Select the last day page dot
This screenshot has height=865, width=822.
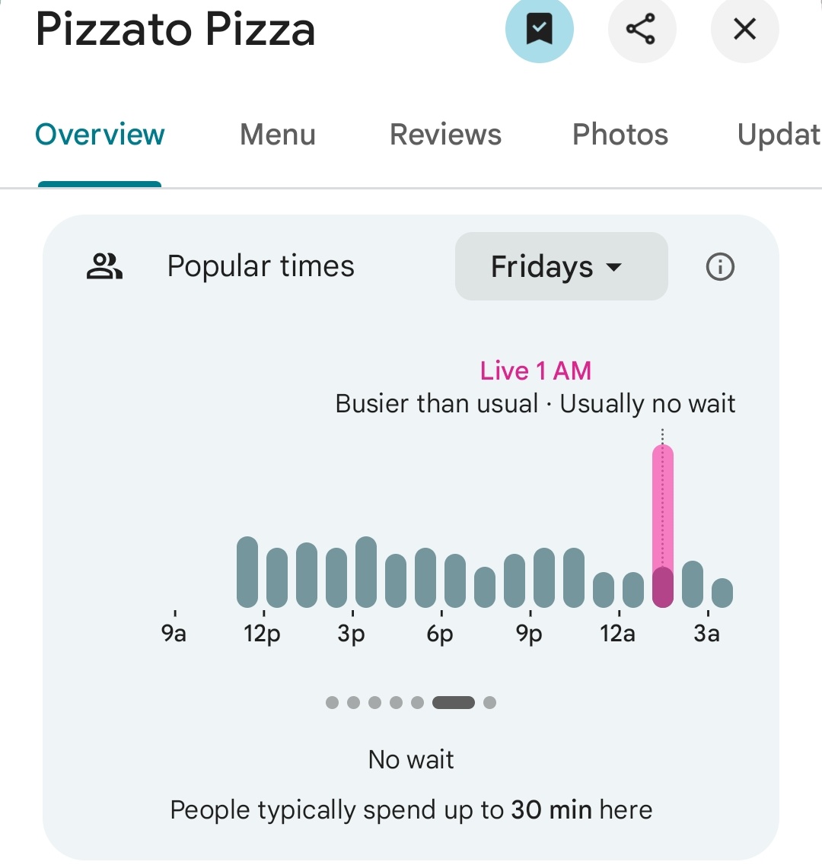pos(489,702)
